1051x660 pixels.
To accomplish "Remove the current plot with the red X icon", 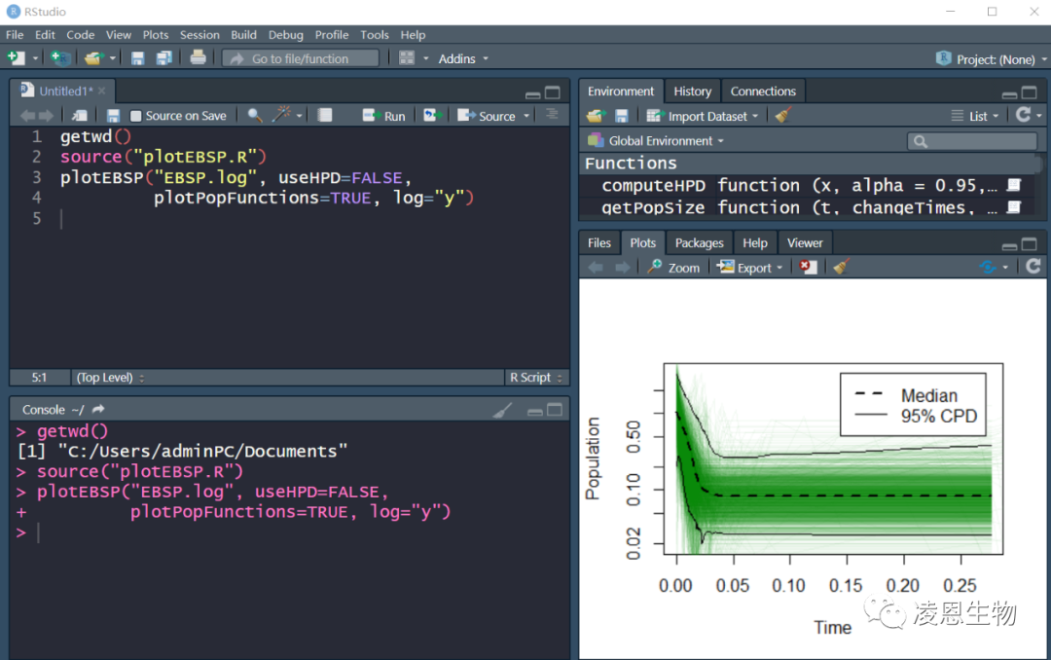I will [808, 268].
